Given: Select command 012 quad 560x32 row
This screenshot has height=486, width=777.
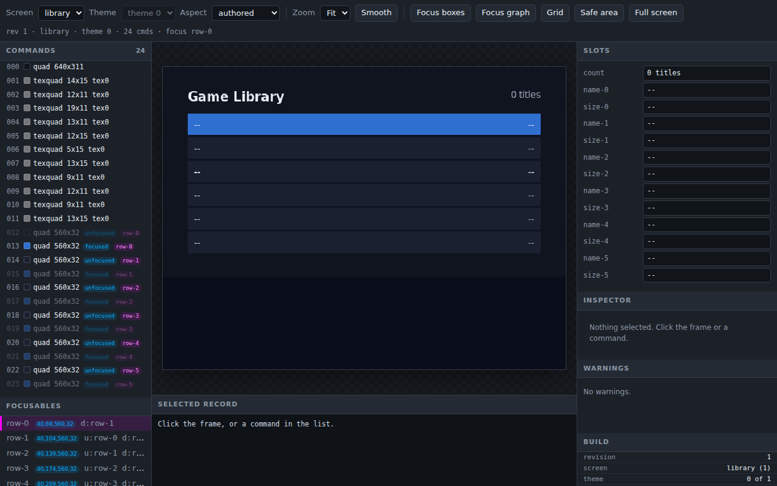Looking at the screenshot, I should [x=76, y=233].
